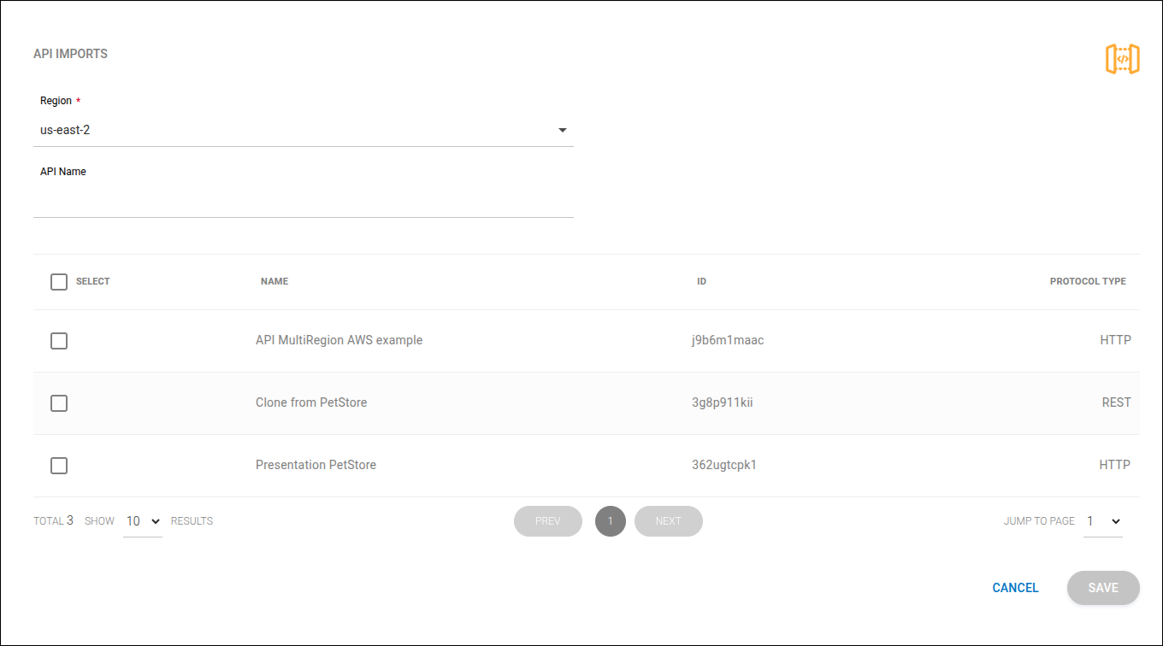
Task: Open the Jump To Page selector
Action: [x=1102, y=520]
